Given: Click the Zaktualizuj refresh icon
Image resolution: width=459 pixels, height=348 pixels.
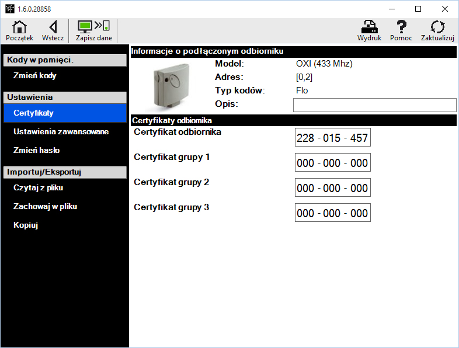Looking at the screenshot, I should [x=437, y=30].
